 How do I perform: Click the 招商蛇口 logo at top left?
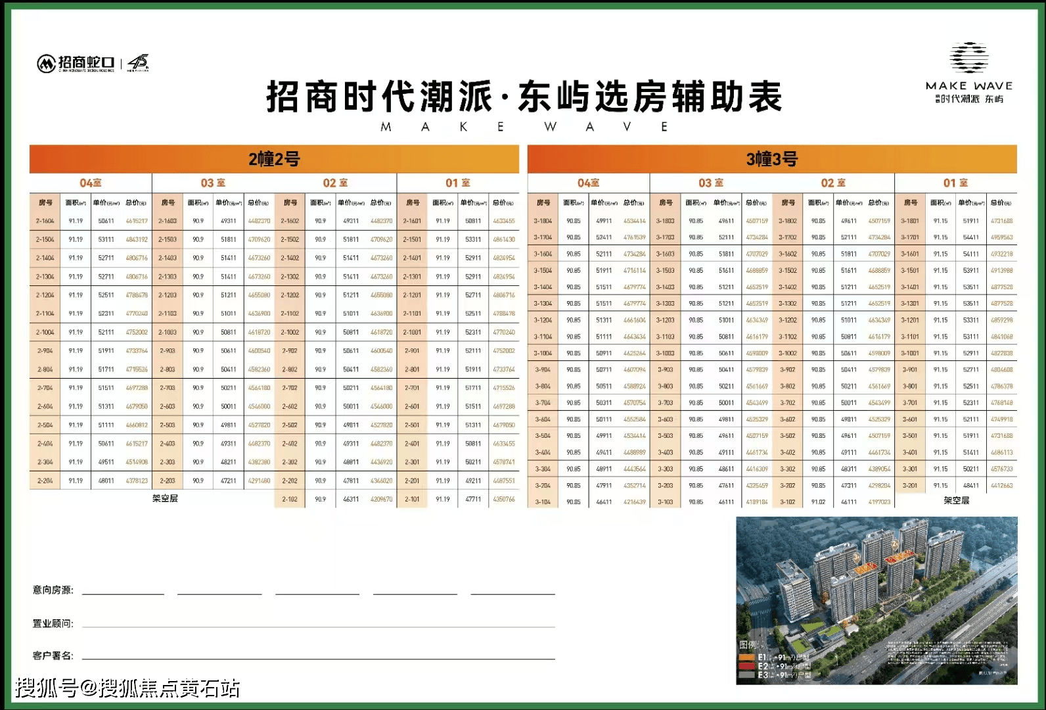tap(76, 63)
